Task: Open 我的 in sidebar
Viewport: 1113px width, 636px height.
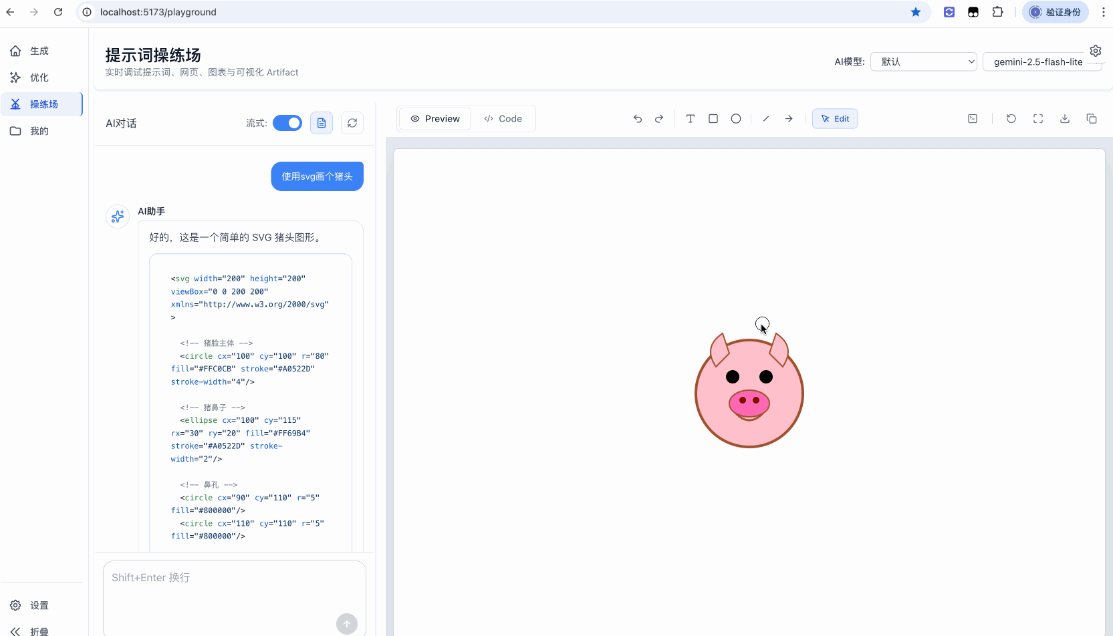Action: 41,131
